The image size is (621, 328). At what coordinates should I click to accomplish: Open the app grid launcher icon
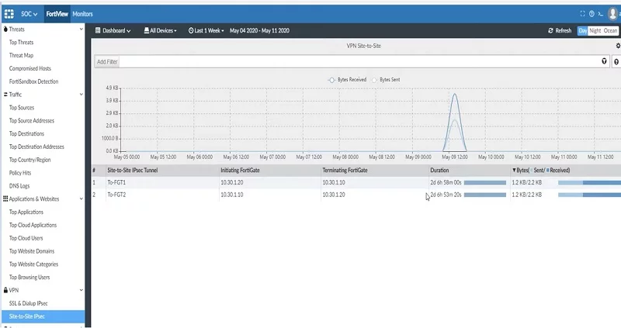(9, 14)
